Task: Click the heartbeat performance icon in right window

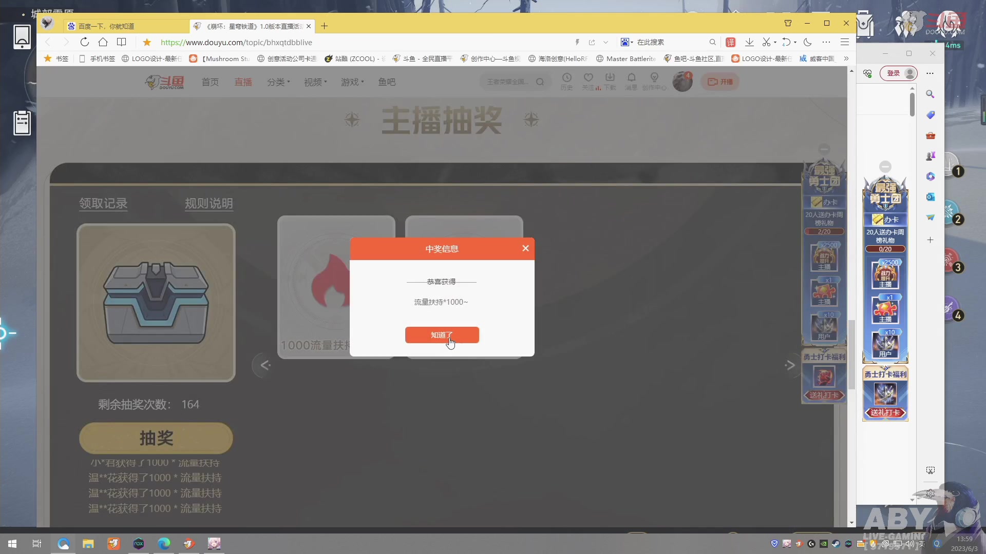Action: point(868,73)
